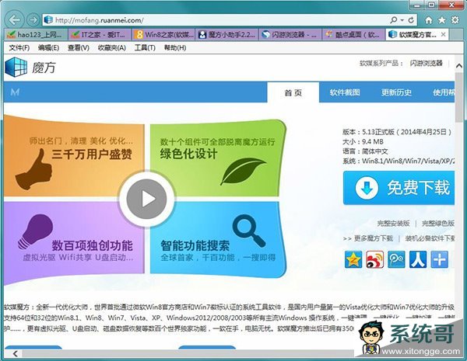Open the 更新历史 navigation tab

(396, 92)
